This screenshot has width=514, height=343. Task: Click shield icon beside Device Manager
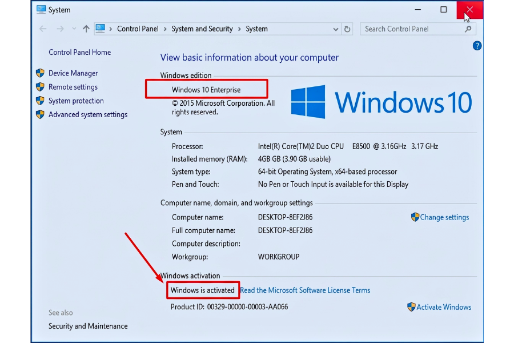41,73
